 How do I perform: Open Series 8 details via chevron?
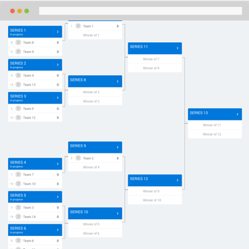pos(118,81)
